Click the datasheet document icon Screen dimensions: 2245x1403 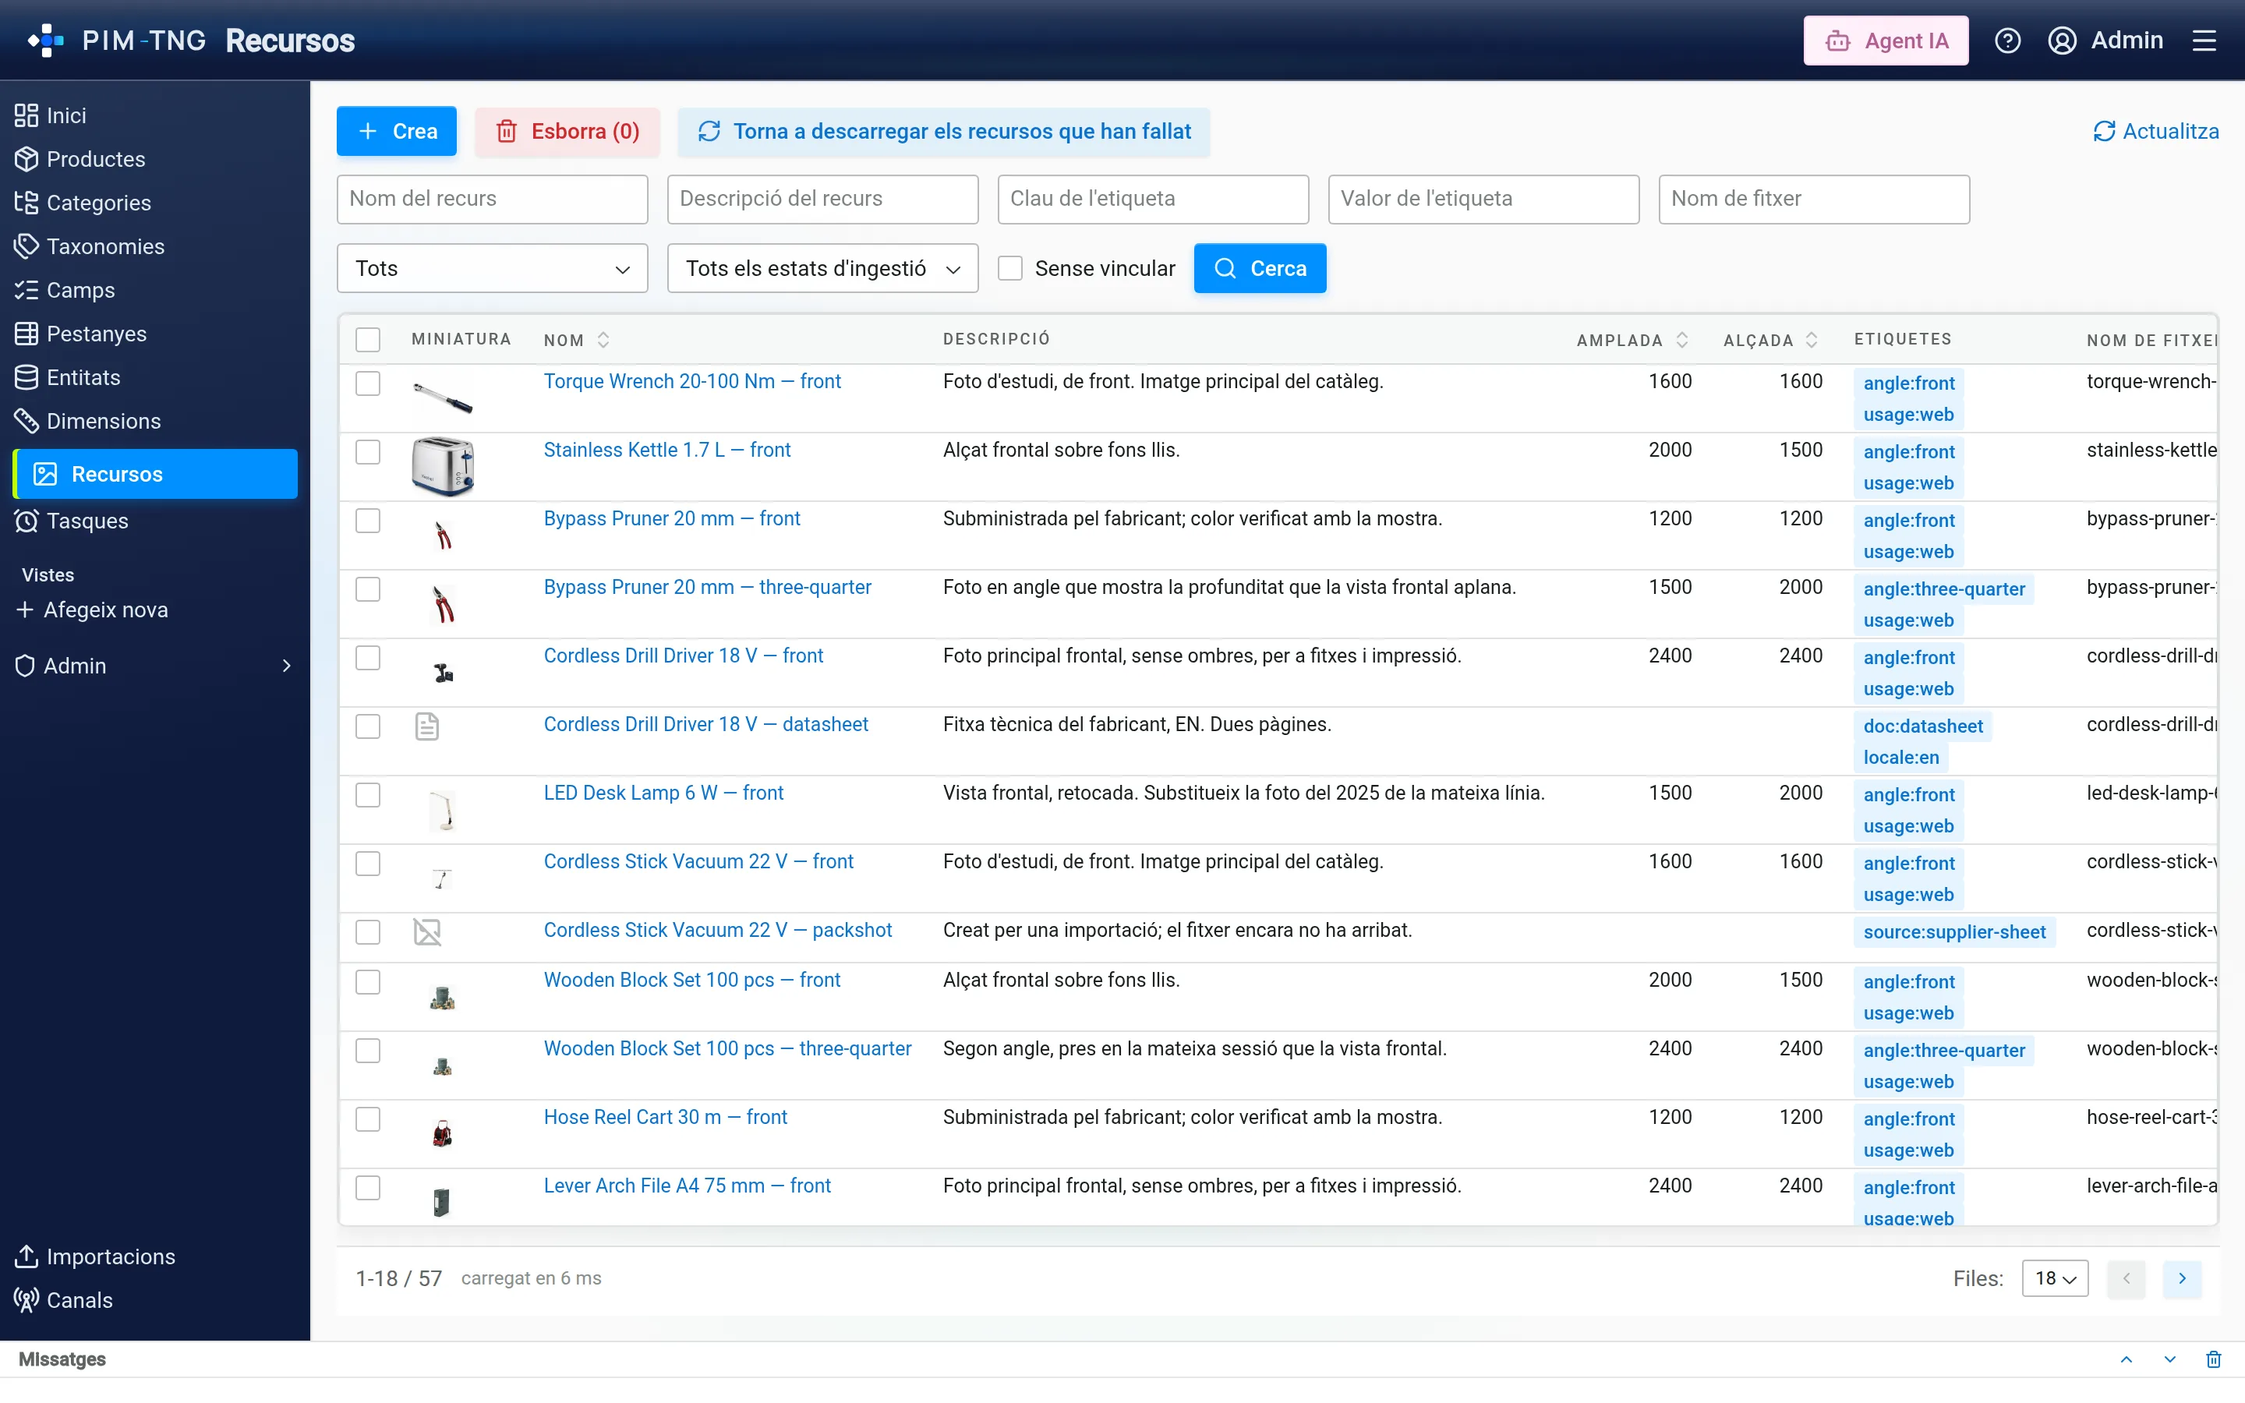[426, 726]
